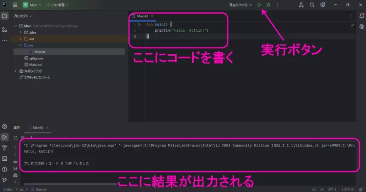The image size is (366, 192).
Task: Open Run panel toolbar more options
Action: pos(31,138)
